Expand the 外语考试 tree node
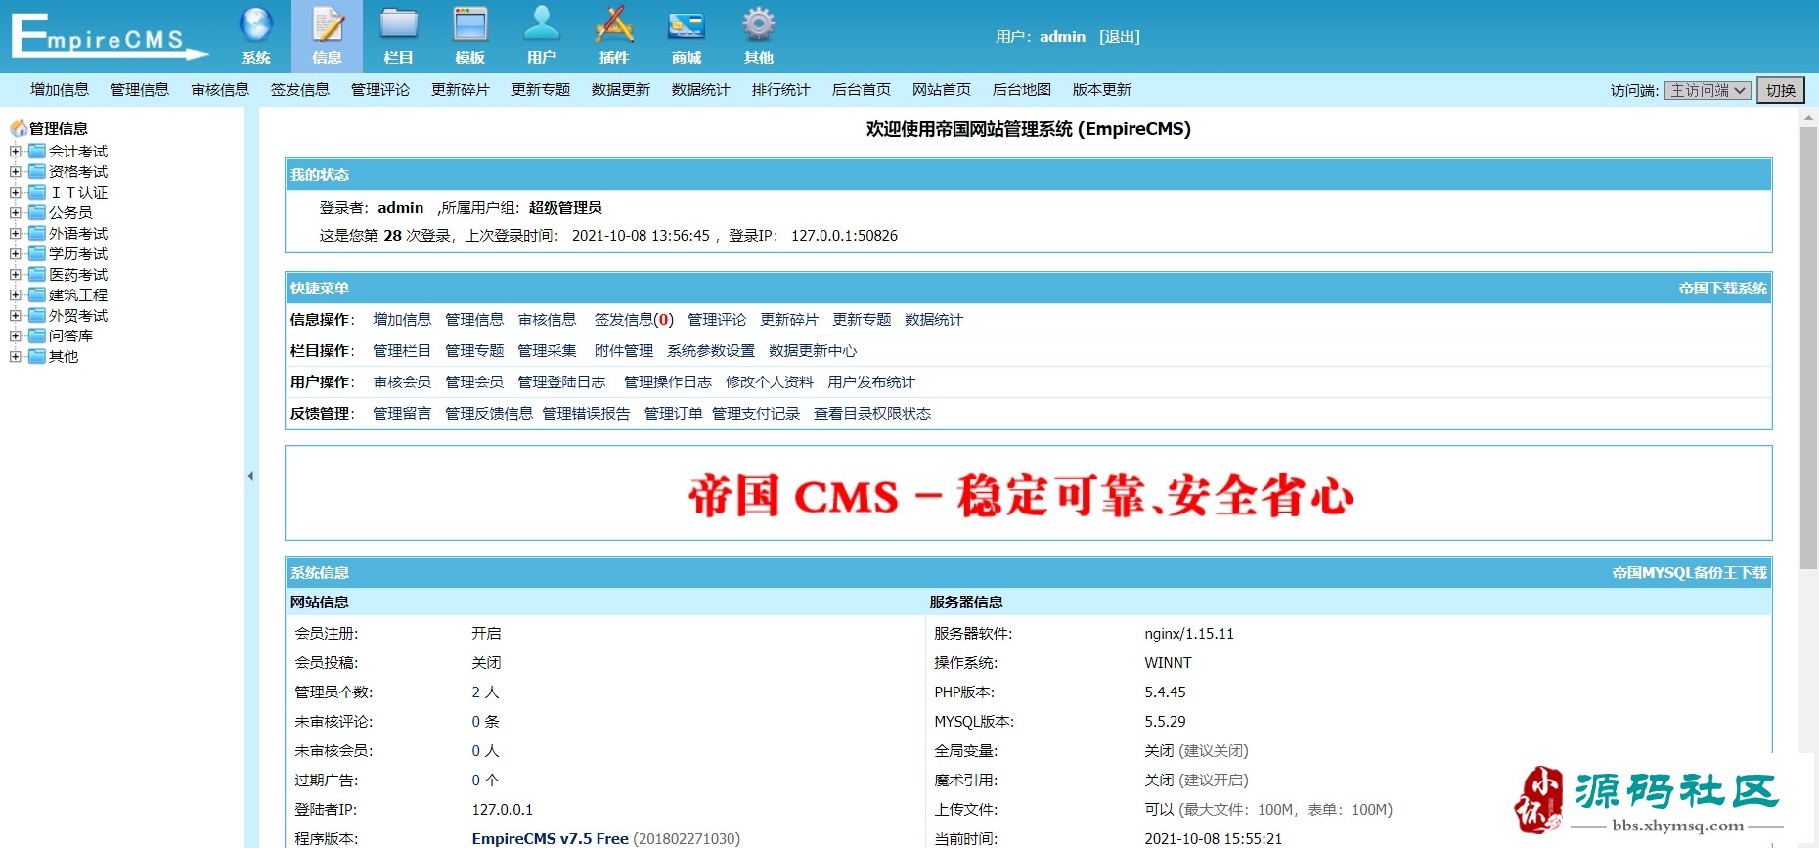The height and width of the screenshot is (848, 1819). (15, 233)
